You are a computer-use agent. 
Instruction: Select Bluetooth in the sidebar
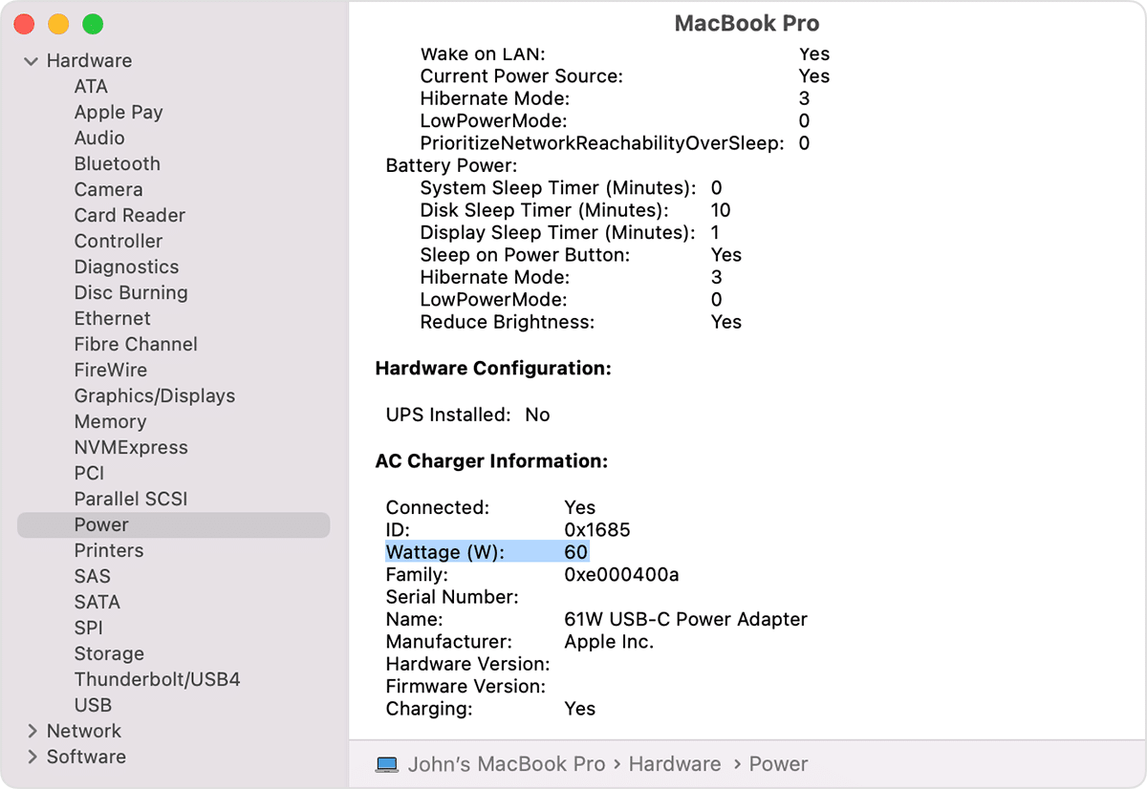click(118, 164)
